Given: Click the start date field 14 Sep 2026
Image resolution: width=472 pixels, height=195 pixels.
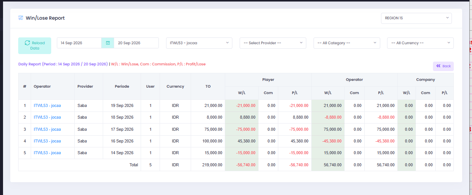Looking at the screenshot, I should coord(79,43).
